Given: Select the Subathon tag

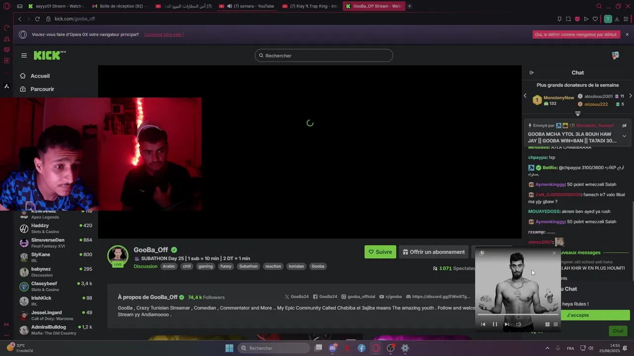Looking at the screenshot, I should tap(248, 266).
